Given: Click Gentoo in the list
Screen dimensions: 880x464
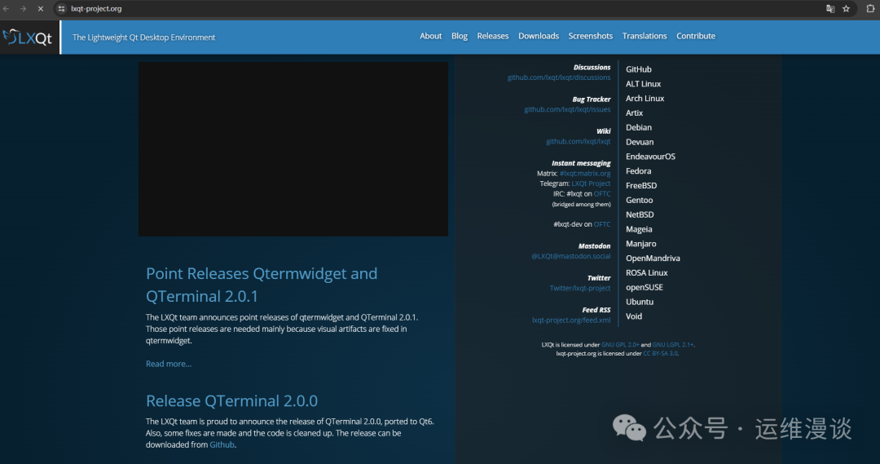Looking at the screenshot, I should tap(640, 201).
